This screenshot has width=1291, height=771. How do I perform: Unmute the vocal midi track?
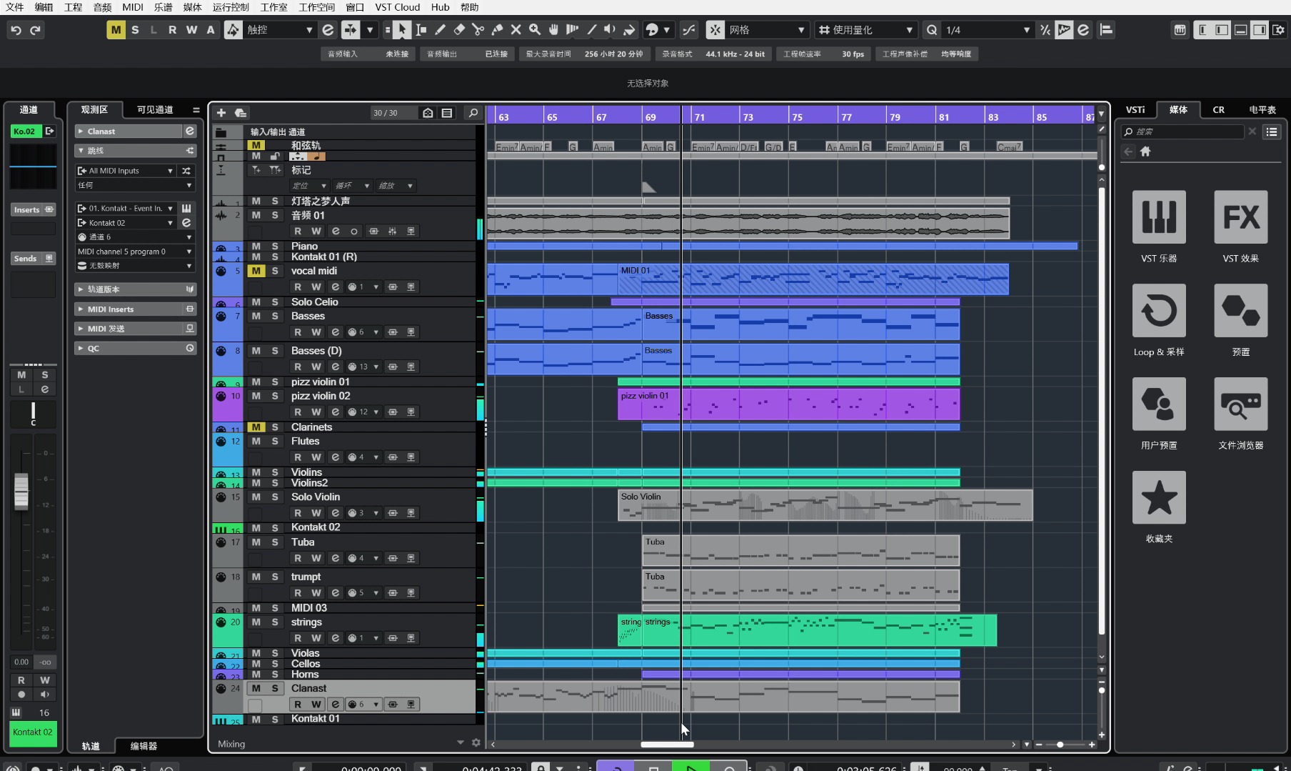256,271
